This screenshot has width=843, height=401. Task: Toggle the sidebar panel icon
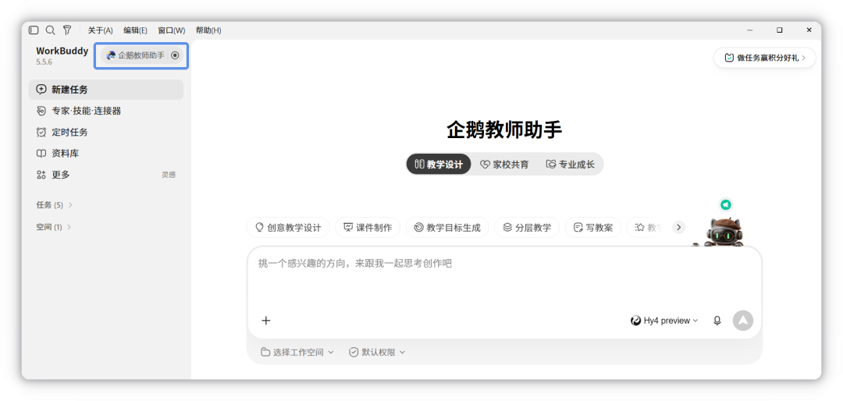(x=34, y=30)
